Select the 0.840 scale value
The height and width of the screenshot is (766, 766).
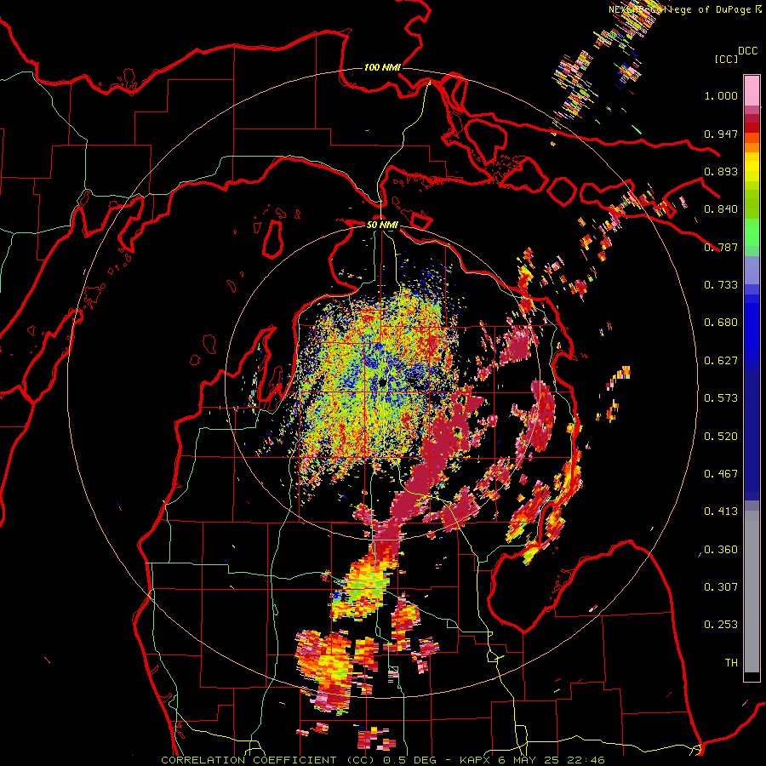pyautogui.click(x=721, y=209)
